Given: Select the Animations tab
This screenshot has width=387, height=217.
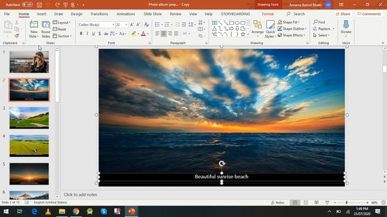Looking at the screenshot, I should [x=126, y=14].
